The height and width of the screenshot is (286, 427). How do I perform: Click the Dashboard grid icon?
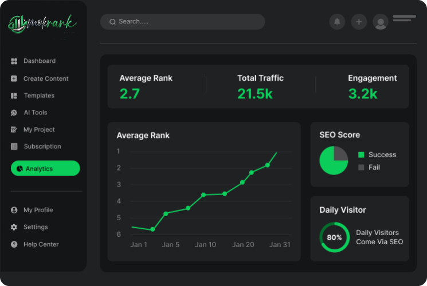pos(14,61)
